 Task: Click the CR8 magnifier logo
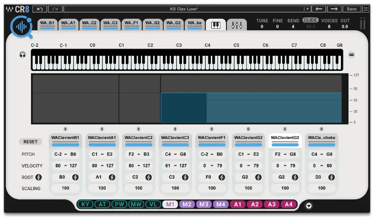click(x=22, y=25)
